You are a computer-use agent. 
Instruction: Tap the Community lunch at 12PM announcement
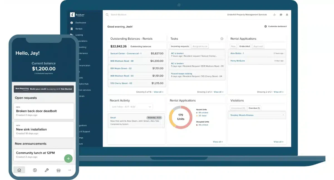click(44, 155)
